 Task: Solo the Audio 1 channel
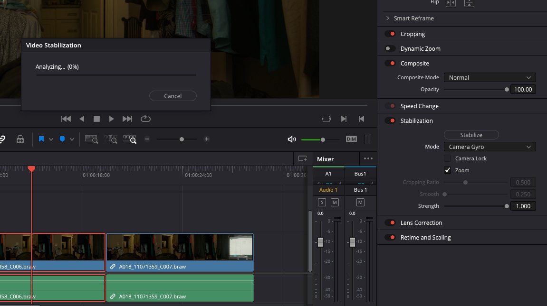[322, 202]
